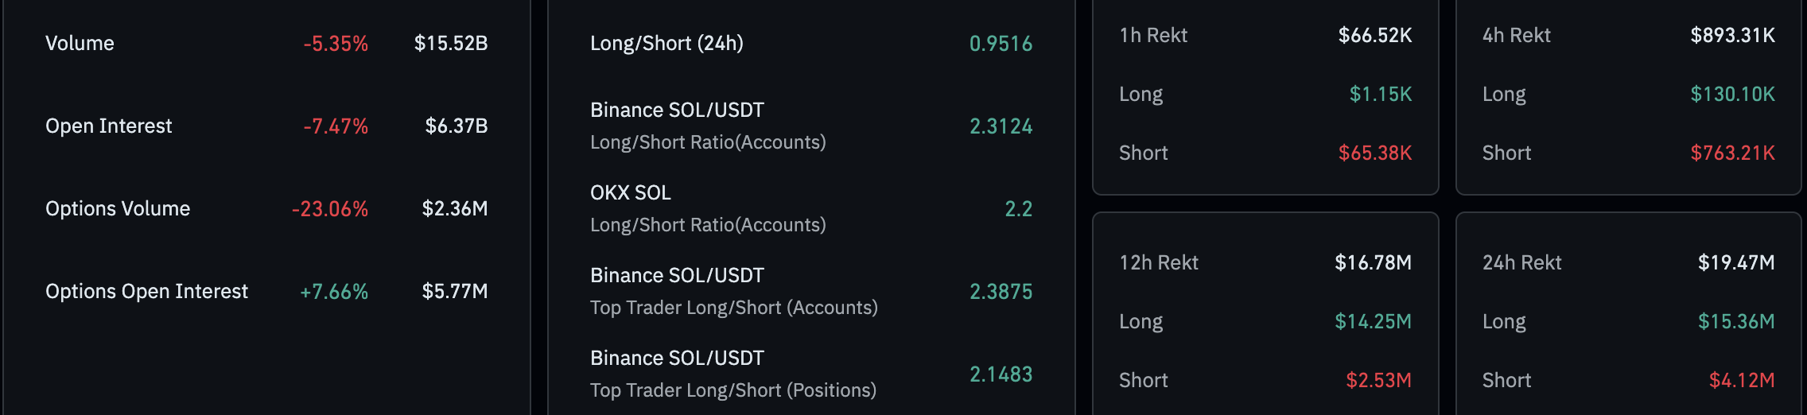The height and width of the screenshot is (415, 1807).
Task: Open Binance SOL/USDT Long/Short Ratio(Accounts) entry
Action: [811, 126]
